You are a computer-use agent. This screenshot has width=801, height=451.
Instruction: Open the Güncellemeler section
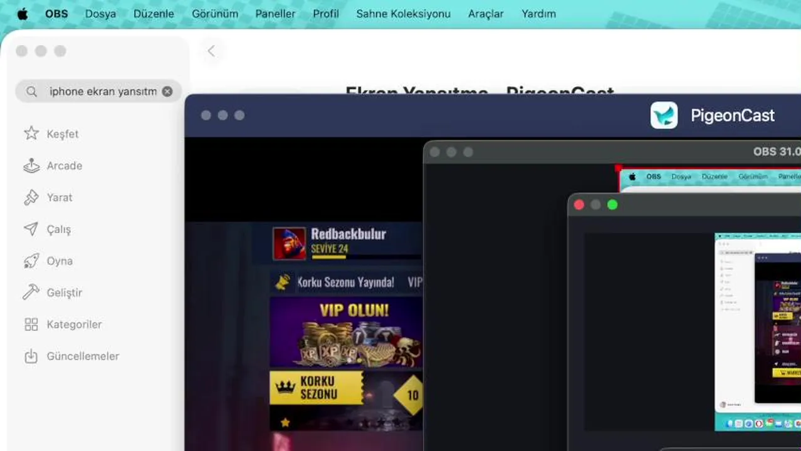pyautogui.click(x=83, y=356)
